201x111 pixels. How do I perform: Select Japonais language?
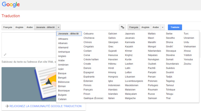(x=130, y=34)
